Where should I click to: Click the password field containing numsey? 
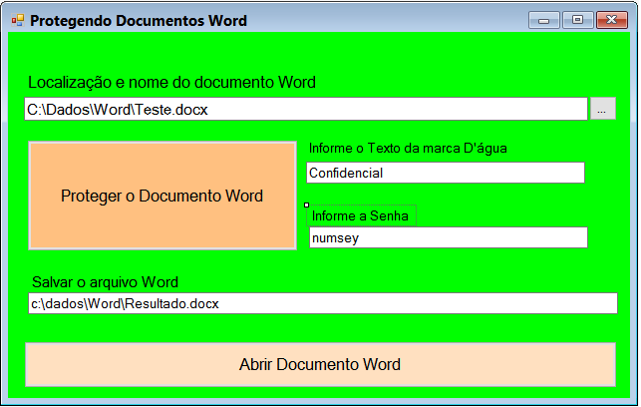[448, 237]
